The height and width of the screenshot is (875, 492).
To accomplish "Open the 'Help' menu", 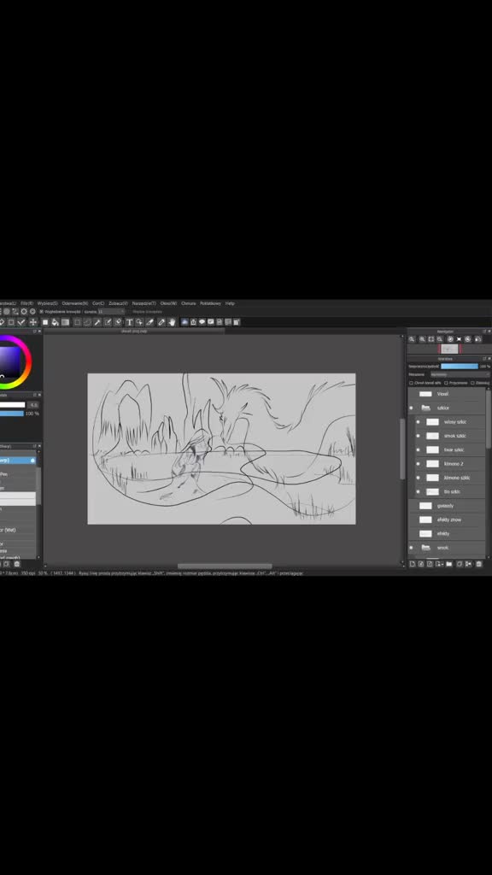I will tap(230, 303).
